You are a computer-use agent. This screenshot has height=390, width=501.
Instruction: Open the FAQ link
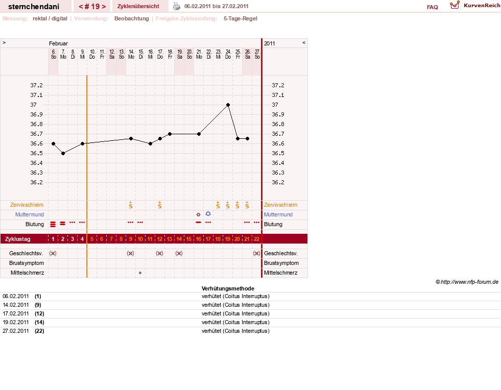point(432,7)
